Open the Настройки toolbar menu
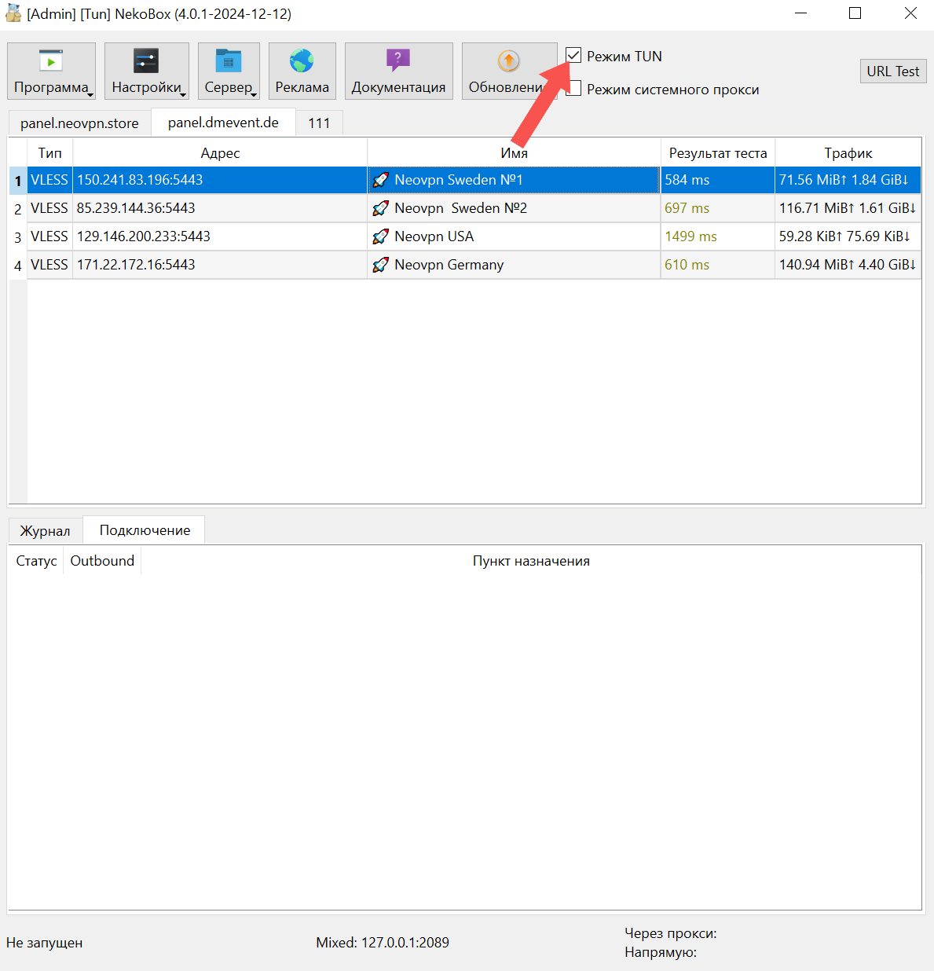 (x=147, y=71)
